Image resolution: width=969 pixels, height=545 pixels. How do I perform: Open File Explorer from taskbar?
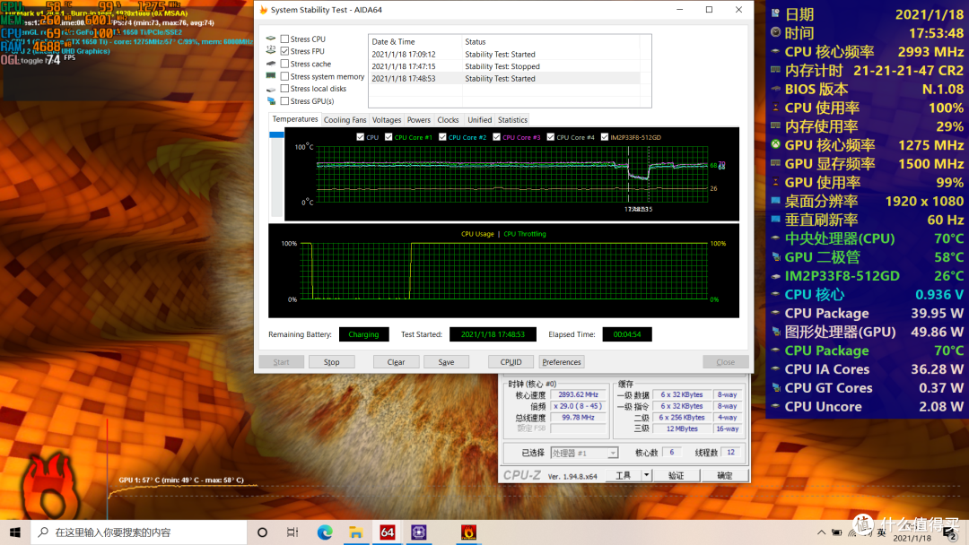pyautogui.click(x=355, y=532)
